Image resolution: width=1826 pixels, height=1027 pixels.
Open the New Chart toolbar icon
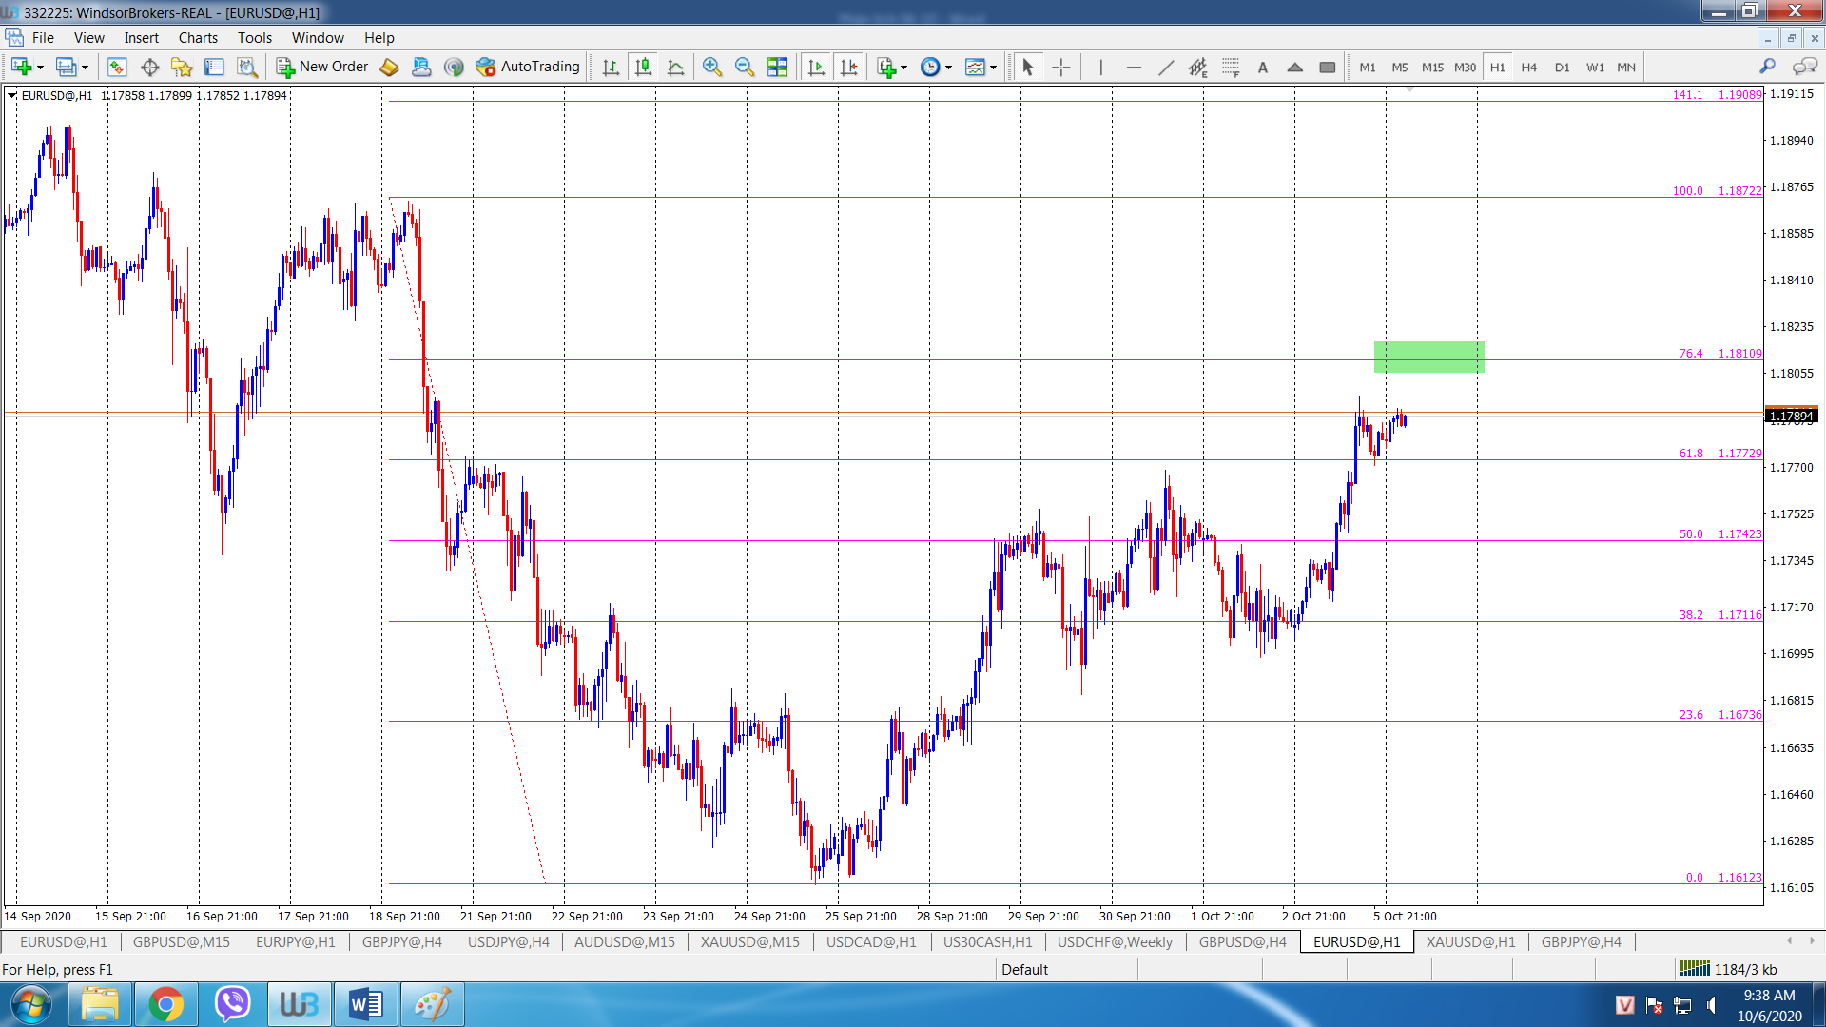[x=21, y=67]
